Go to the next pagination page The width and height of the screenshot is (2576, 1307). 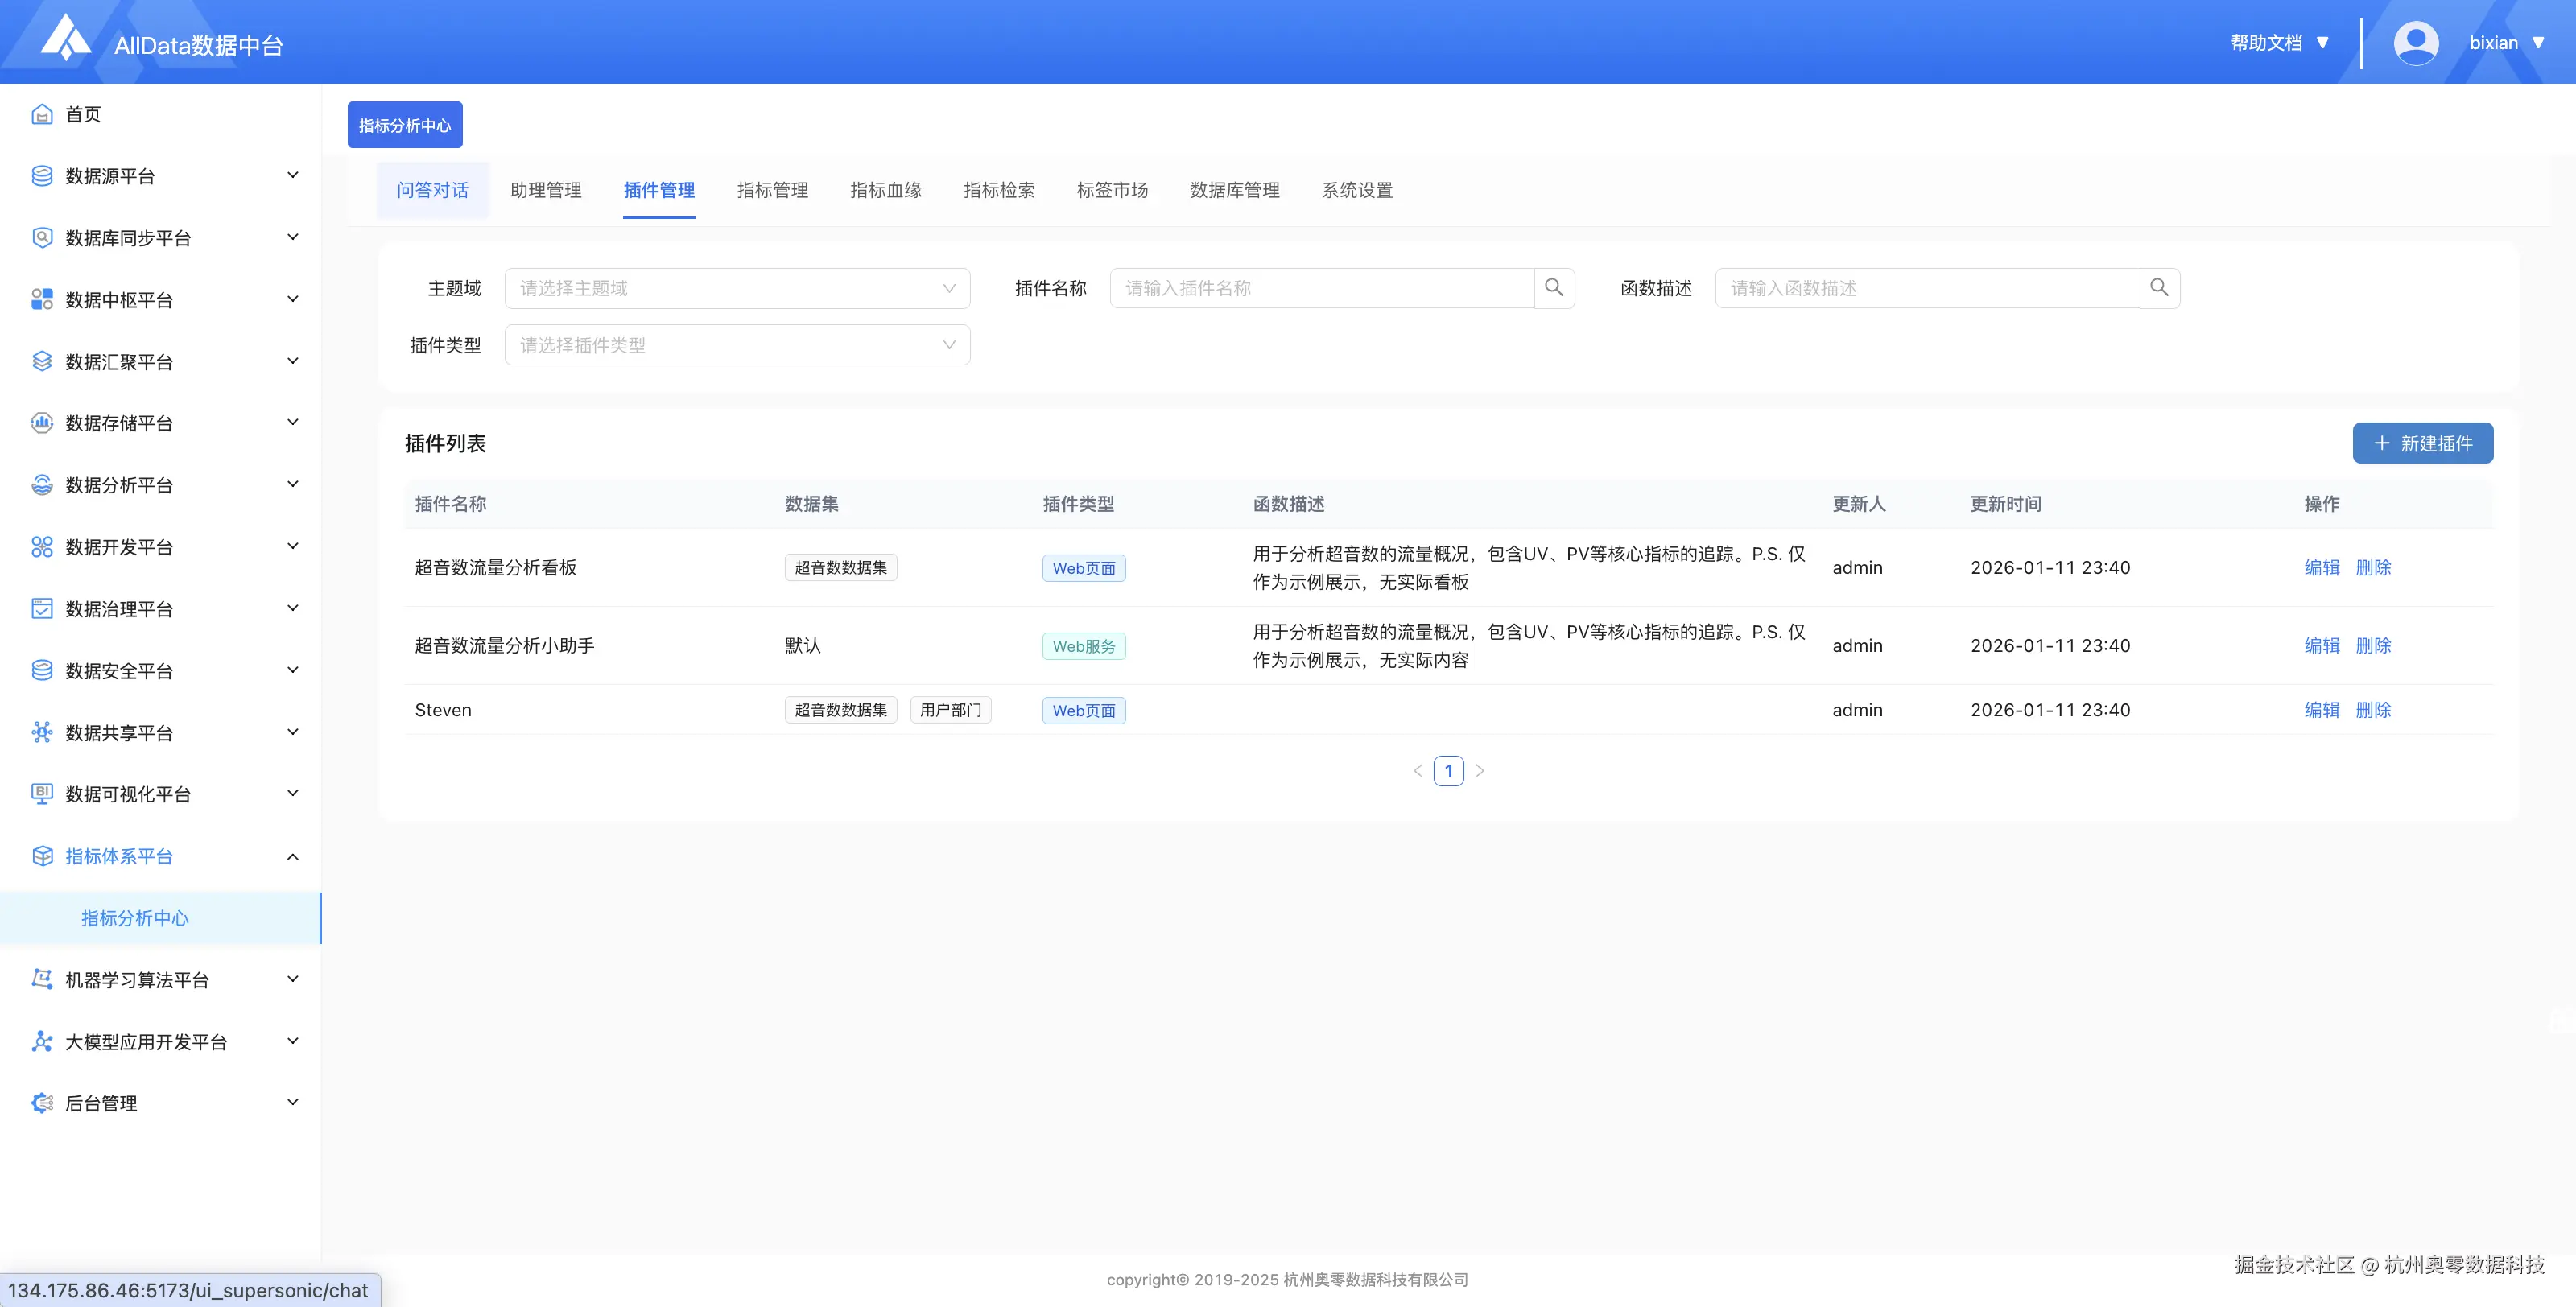1480,771
